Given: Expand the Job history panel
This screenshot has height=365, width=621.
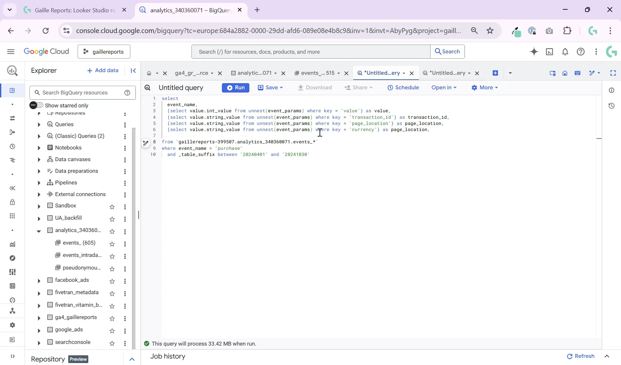Looking at the screenshot, I should click(607, 356).
